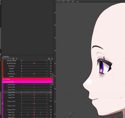Select the Parameter panel tab
Image resolution: width=125 pixels, height=118 pixels.
click(x=6, y=56)
